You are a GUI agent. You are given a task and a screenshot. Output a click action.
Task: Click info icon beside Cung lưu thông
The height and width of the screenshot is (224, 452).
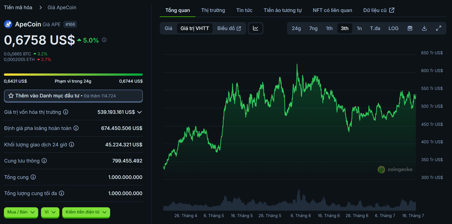(44, 161)
